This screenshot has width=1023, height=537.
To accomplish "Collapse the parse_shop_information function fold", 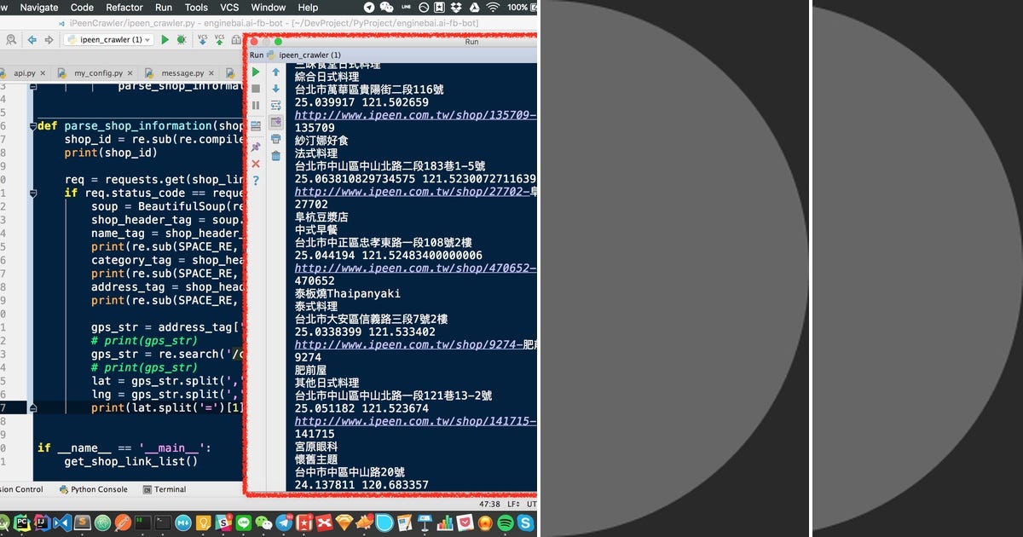I will click(32, 125).
